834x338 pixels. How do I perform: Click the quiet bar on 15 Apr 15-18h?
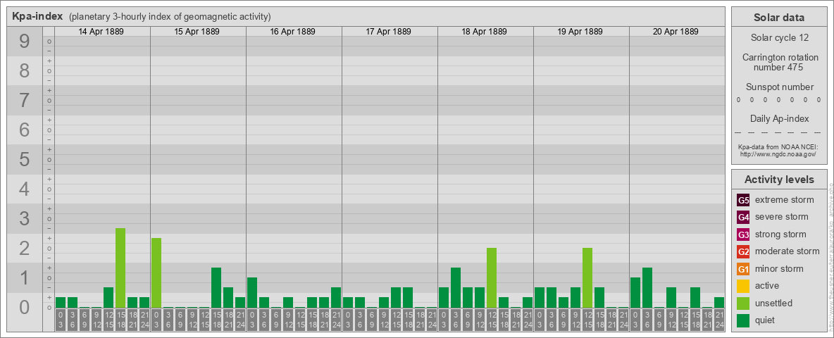(216, 287)
